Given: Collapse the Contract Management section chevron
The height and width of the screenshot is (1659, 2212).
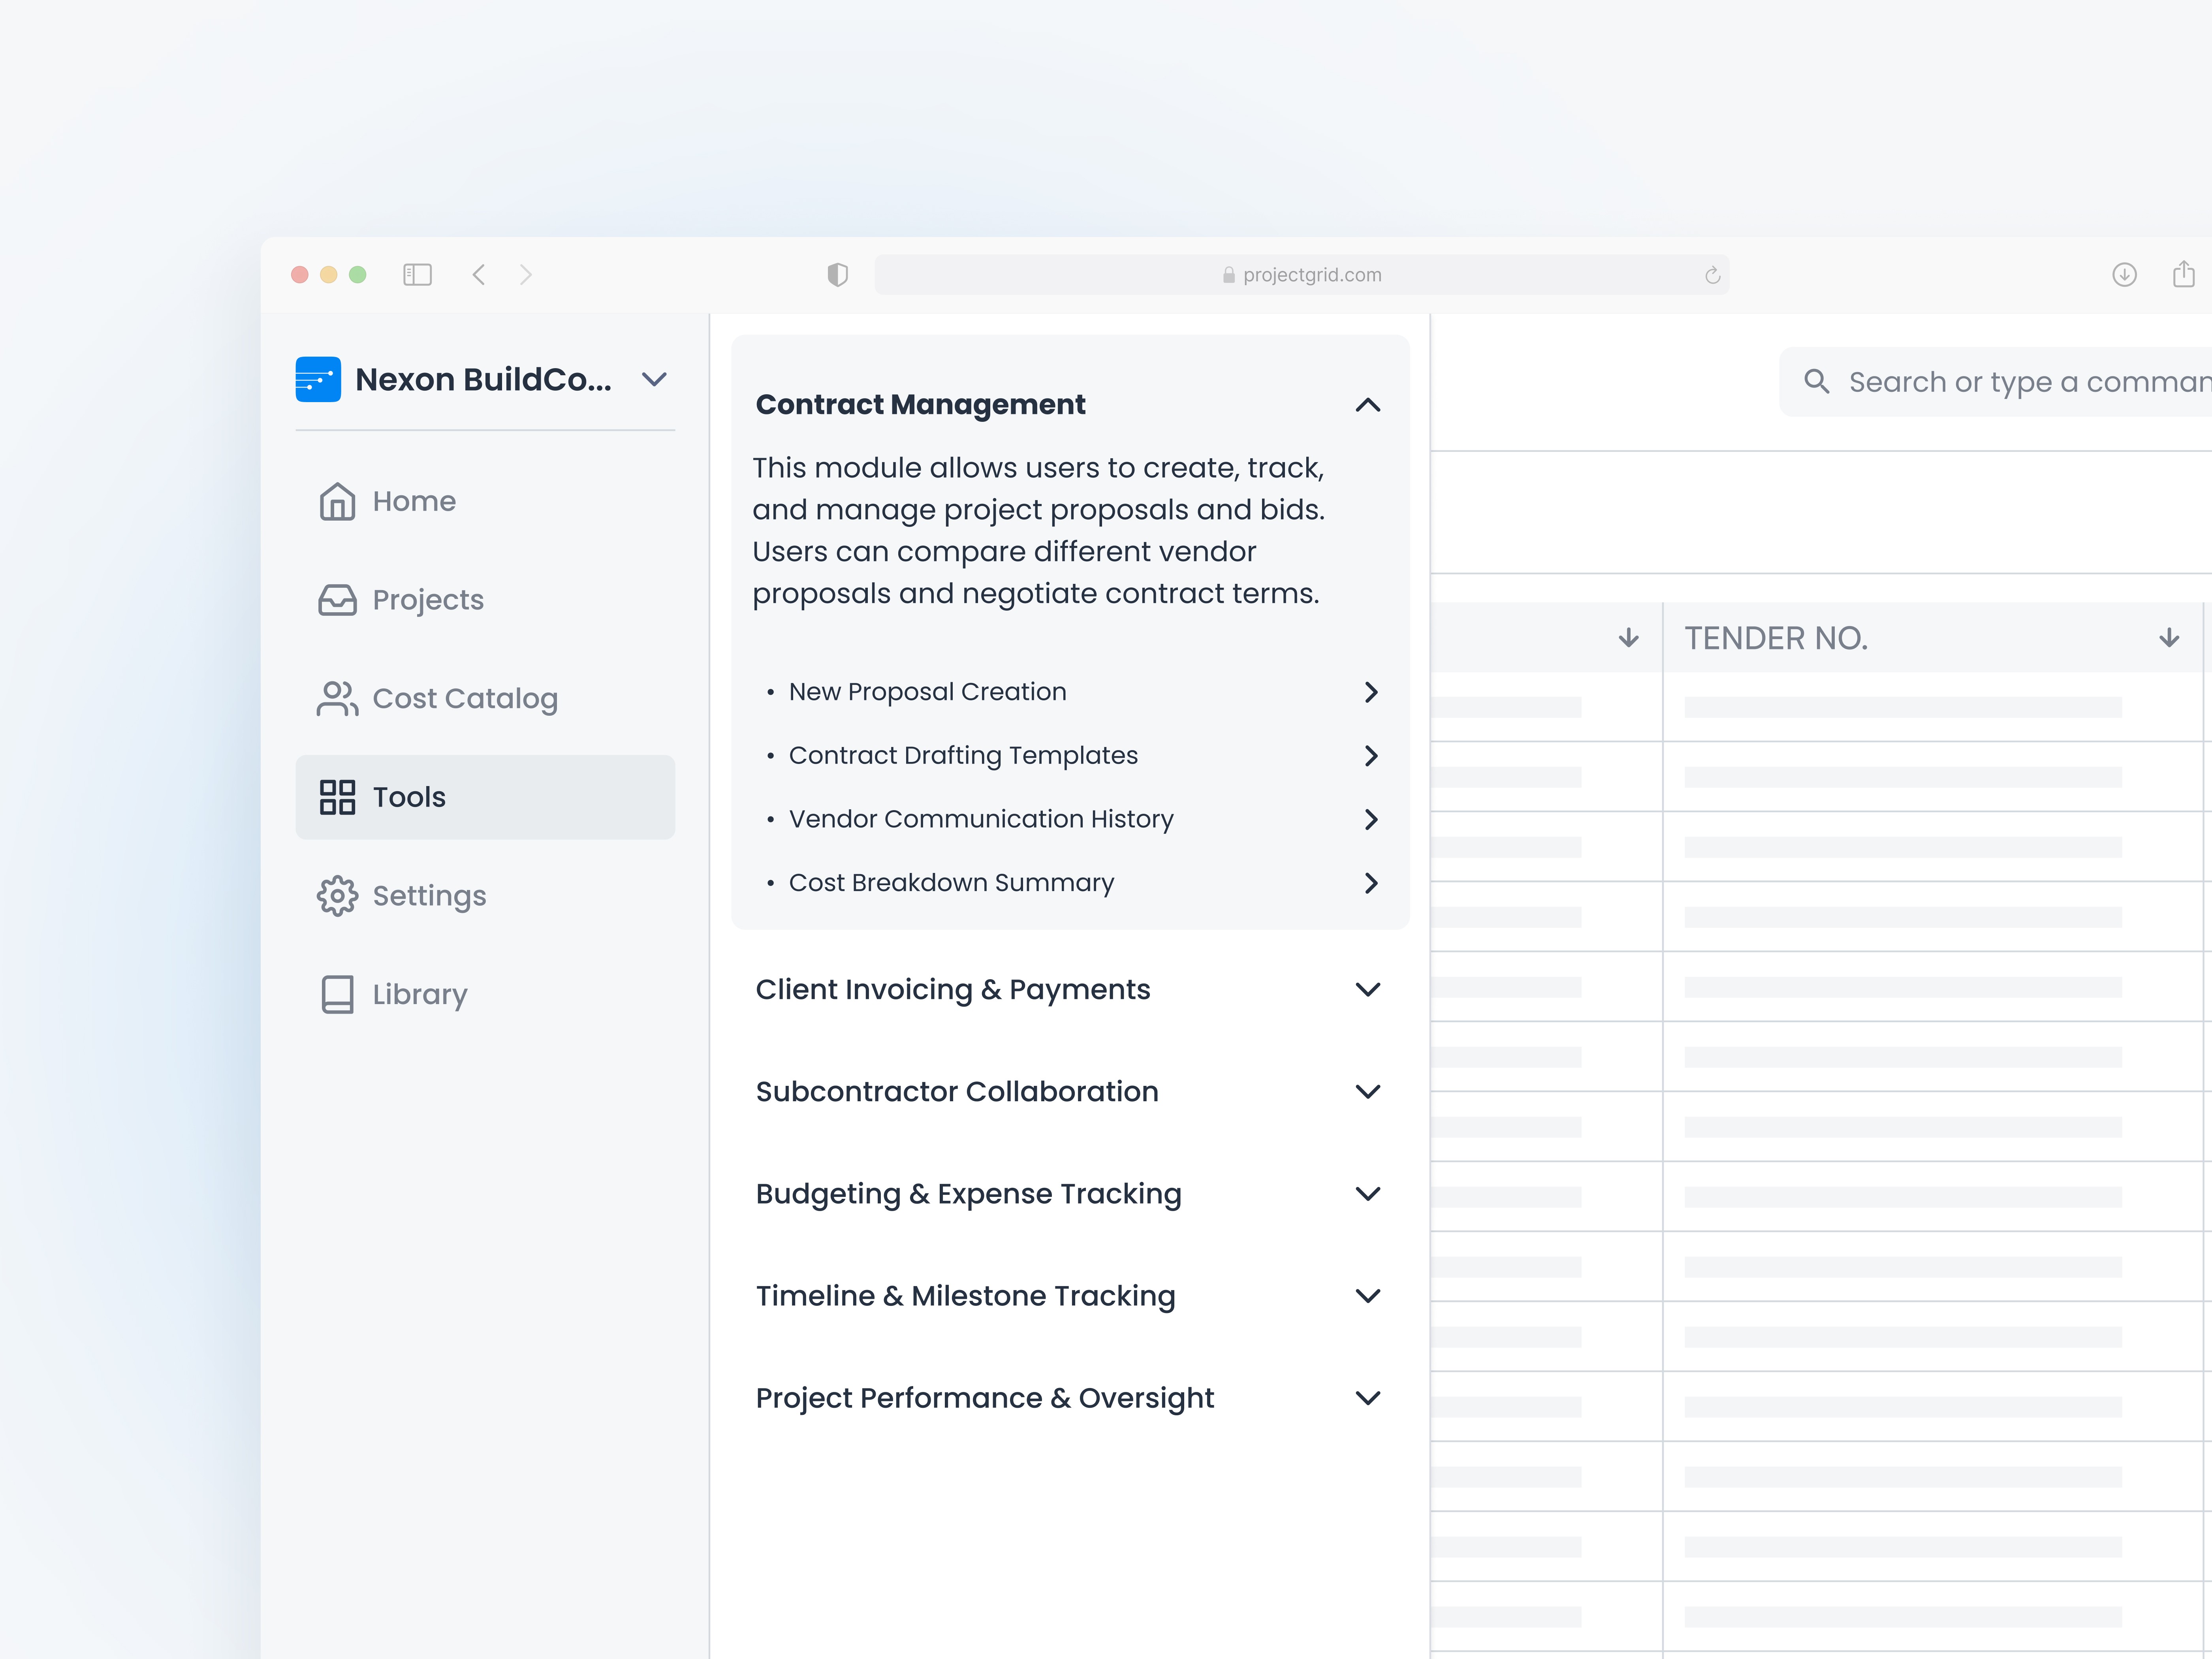Looking at the screenshot, I should (x=1367, y=405).
